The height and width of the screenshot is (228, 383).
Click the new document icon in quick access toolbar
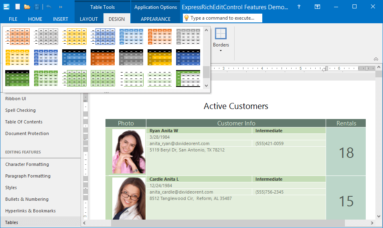coord(17,7)
